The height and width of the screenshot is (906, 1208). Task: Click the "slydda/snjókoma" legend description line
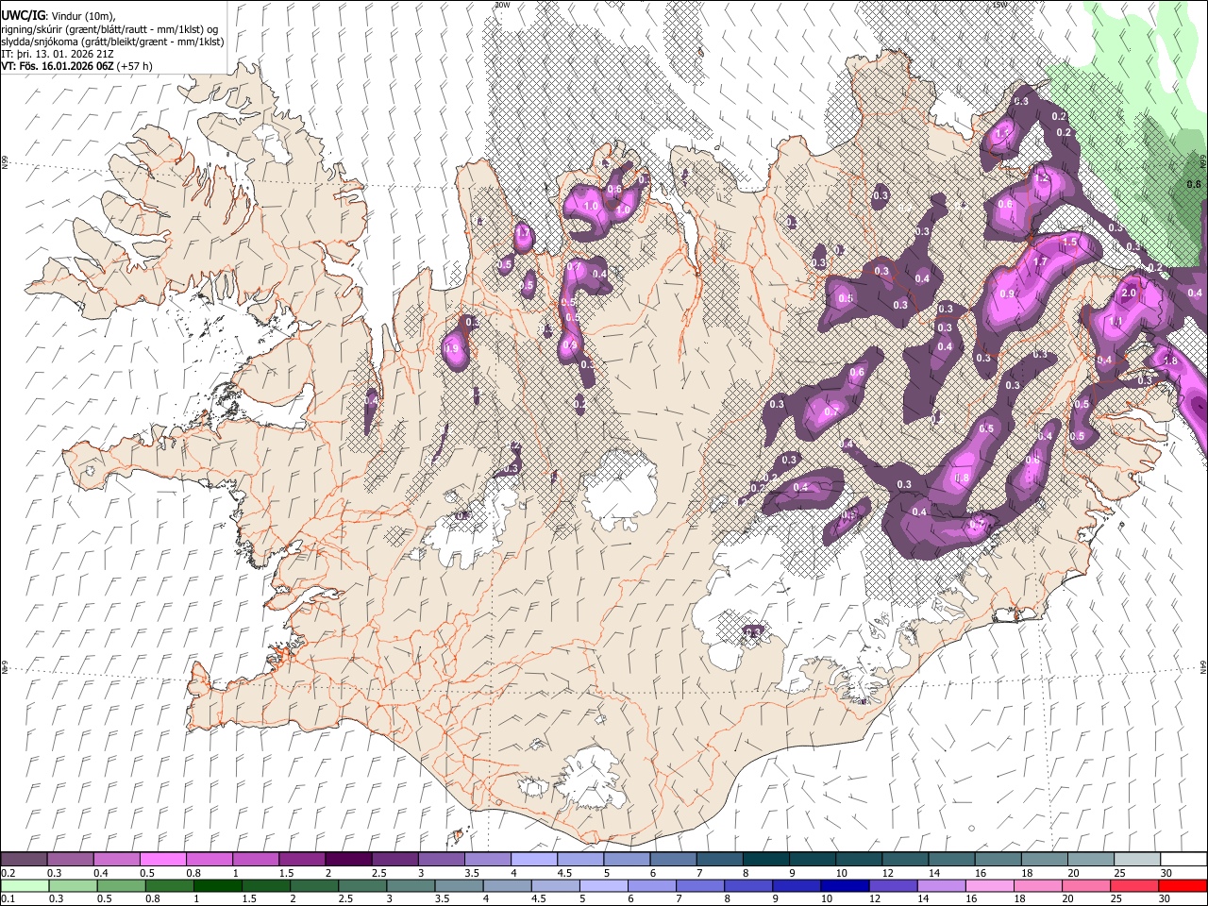click(x=111, y=42)
